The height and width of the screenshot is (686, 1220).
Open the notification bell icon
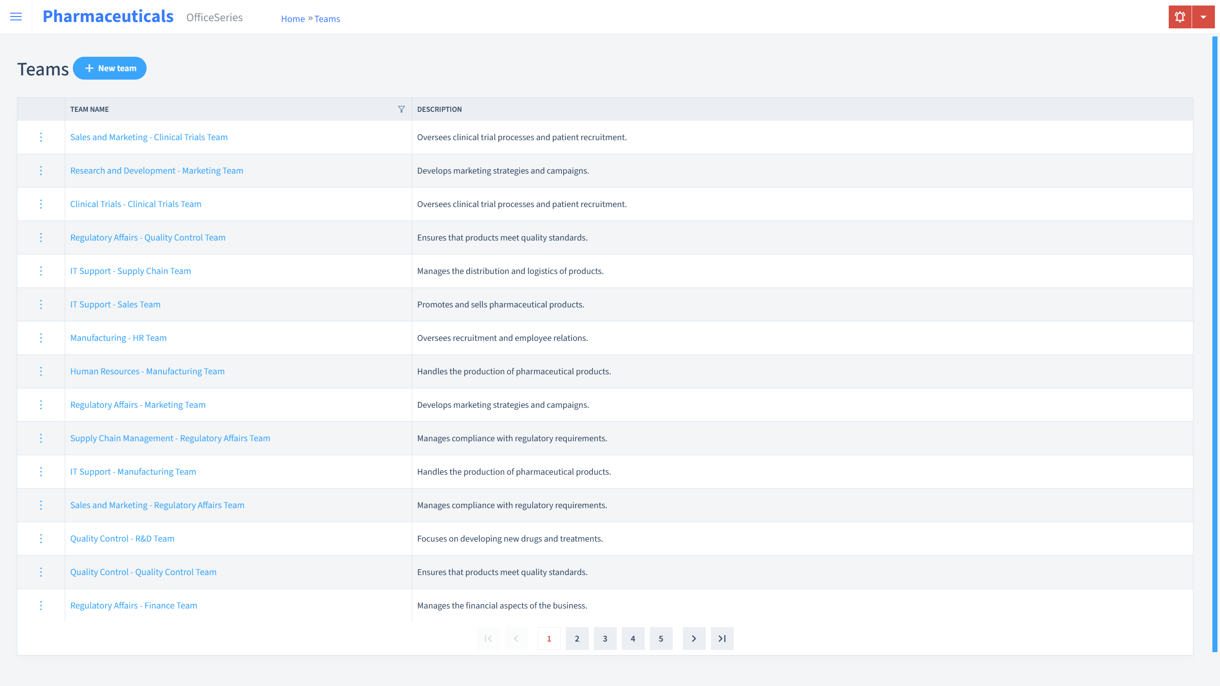[x=1180, y=17]
